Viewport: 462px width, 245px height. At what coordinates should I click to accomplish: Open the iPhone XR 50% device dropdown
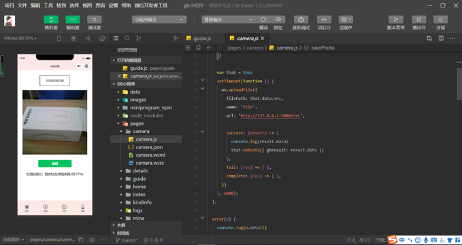coord(20,38)
